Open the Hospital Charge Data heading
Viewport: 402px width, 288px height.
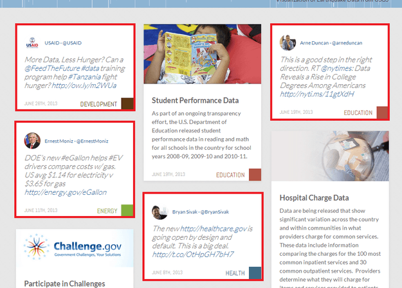314,198
